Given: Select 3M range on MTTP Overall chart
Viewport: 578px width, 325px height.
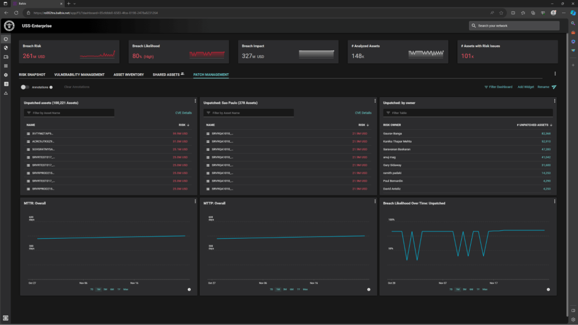Looking at the screenshot, I should [x=285, y=289].
